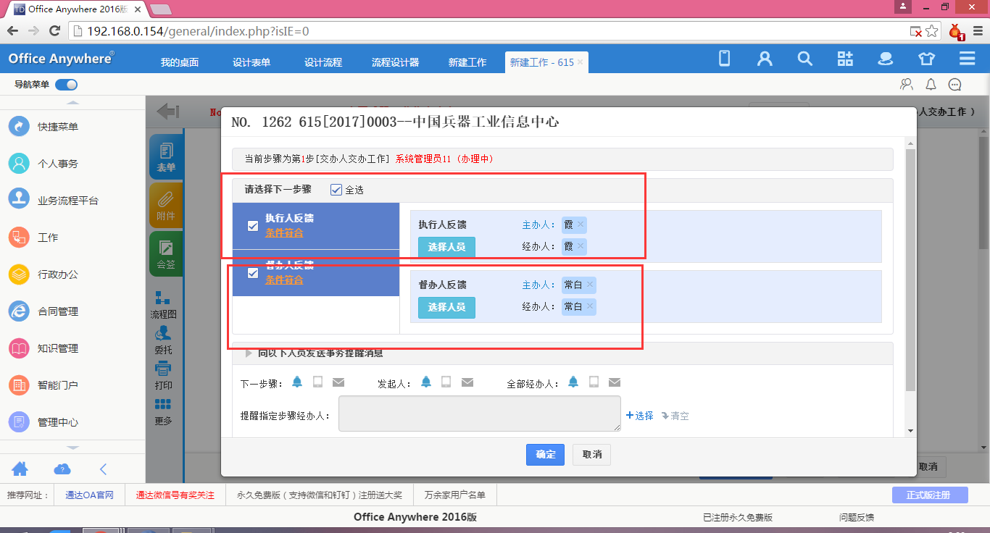Uncheck the 全选 checkbox
The width and height of the screenshot is (990, 533).
click(336, 190)
